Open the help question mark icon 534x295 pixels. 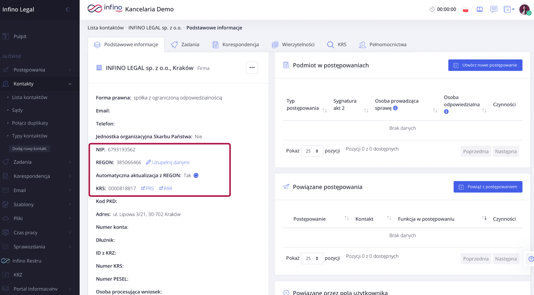click(531, 259)
